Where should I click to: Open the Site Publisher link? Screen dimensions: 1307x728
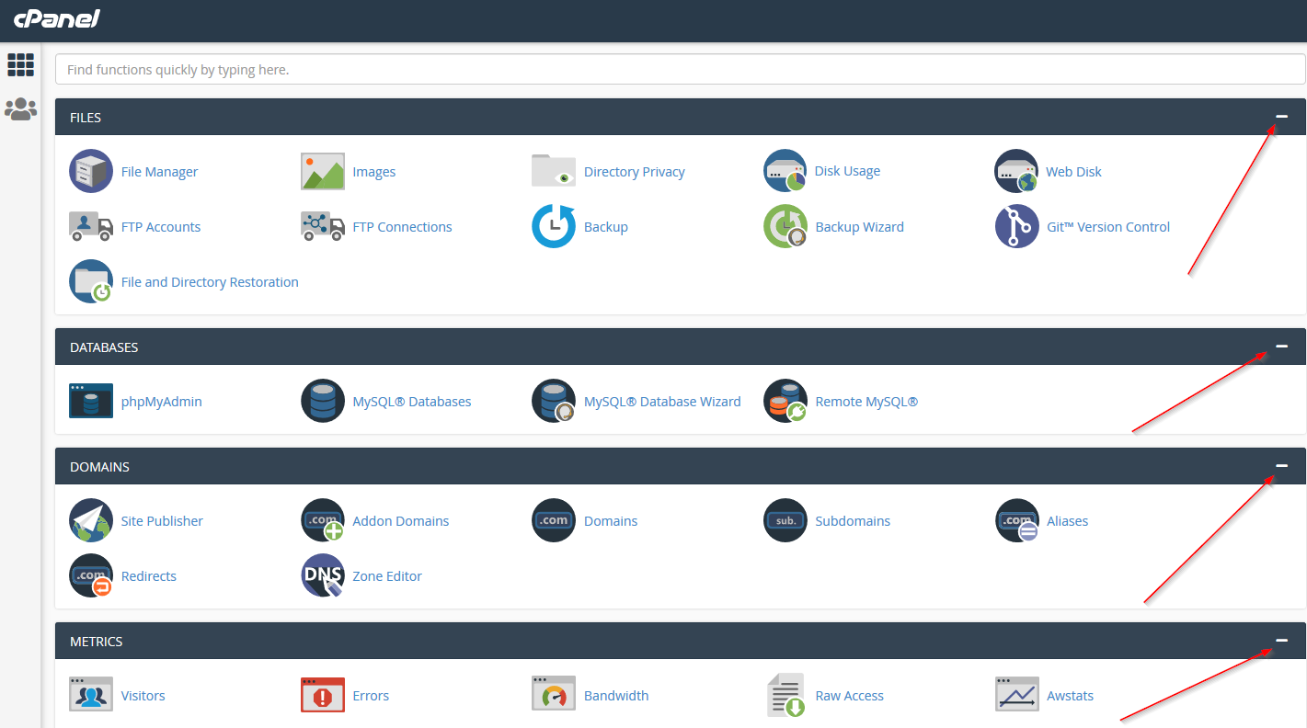click(x=162, y=521)
